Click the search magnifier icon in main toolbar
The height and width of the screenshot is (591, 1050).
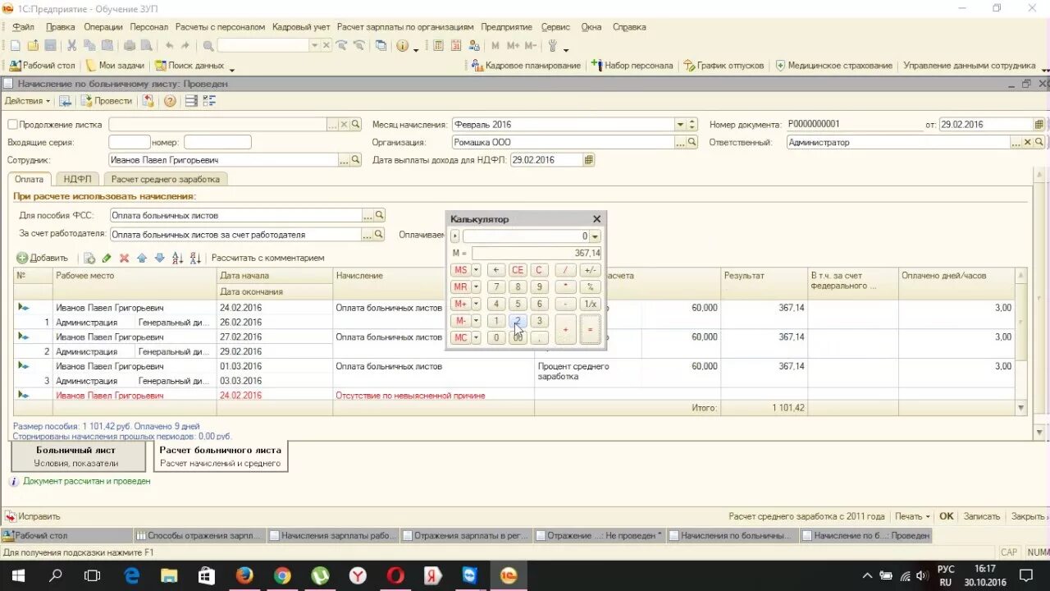[x=208, y=46]
